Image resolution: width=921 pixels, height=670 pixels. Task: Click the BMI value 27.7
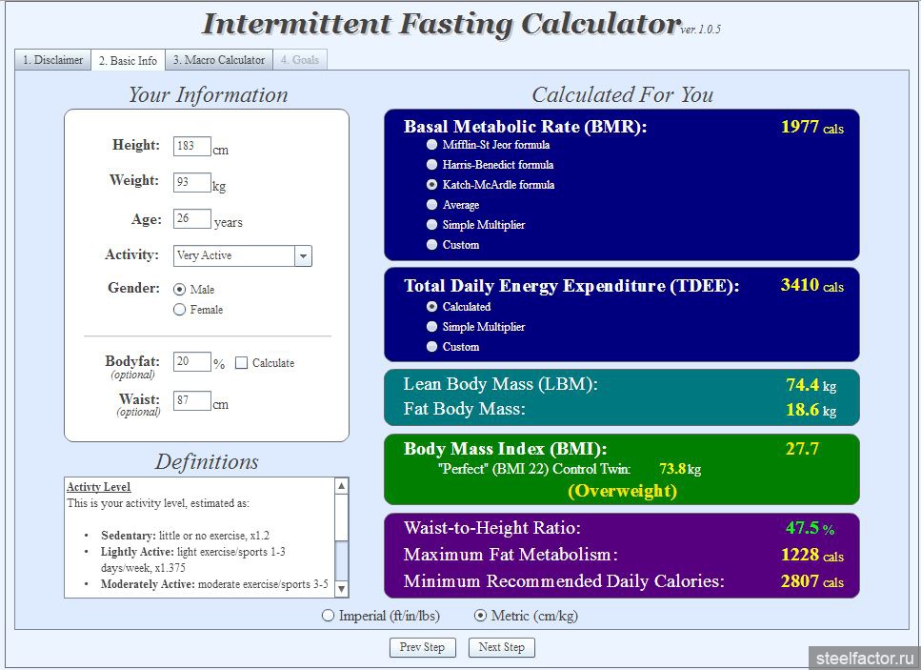click(802, 449)
